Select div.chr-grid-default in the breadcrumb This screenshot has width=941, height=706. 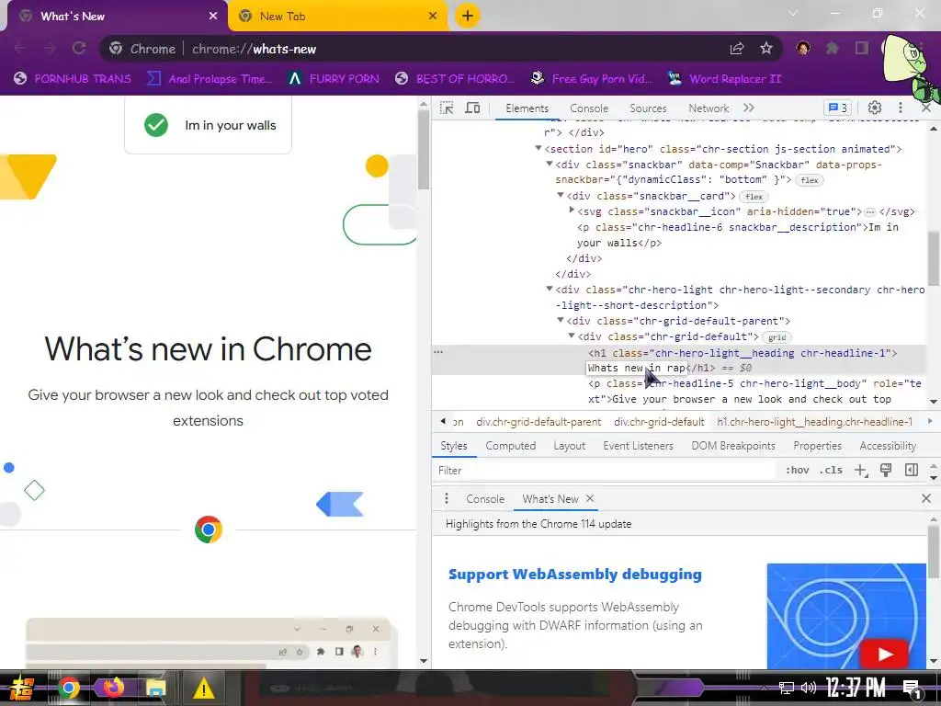659,422
